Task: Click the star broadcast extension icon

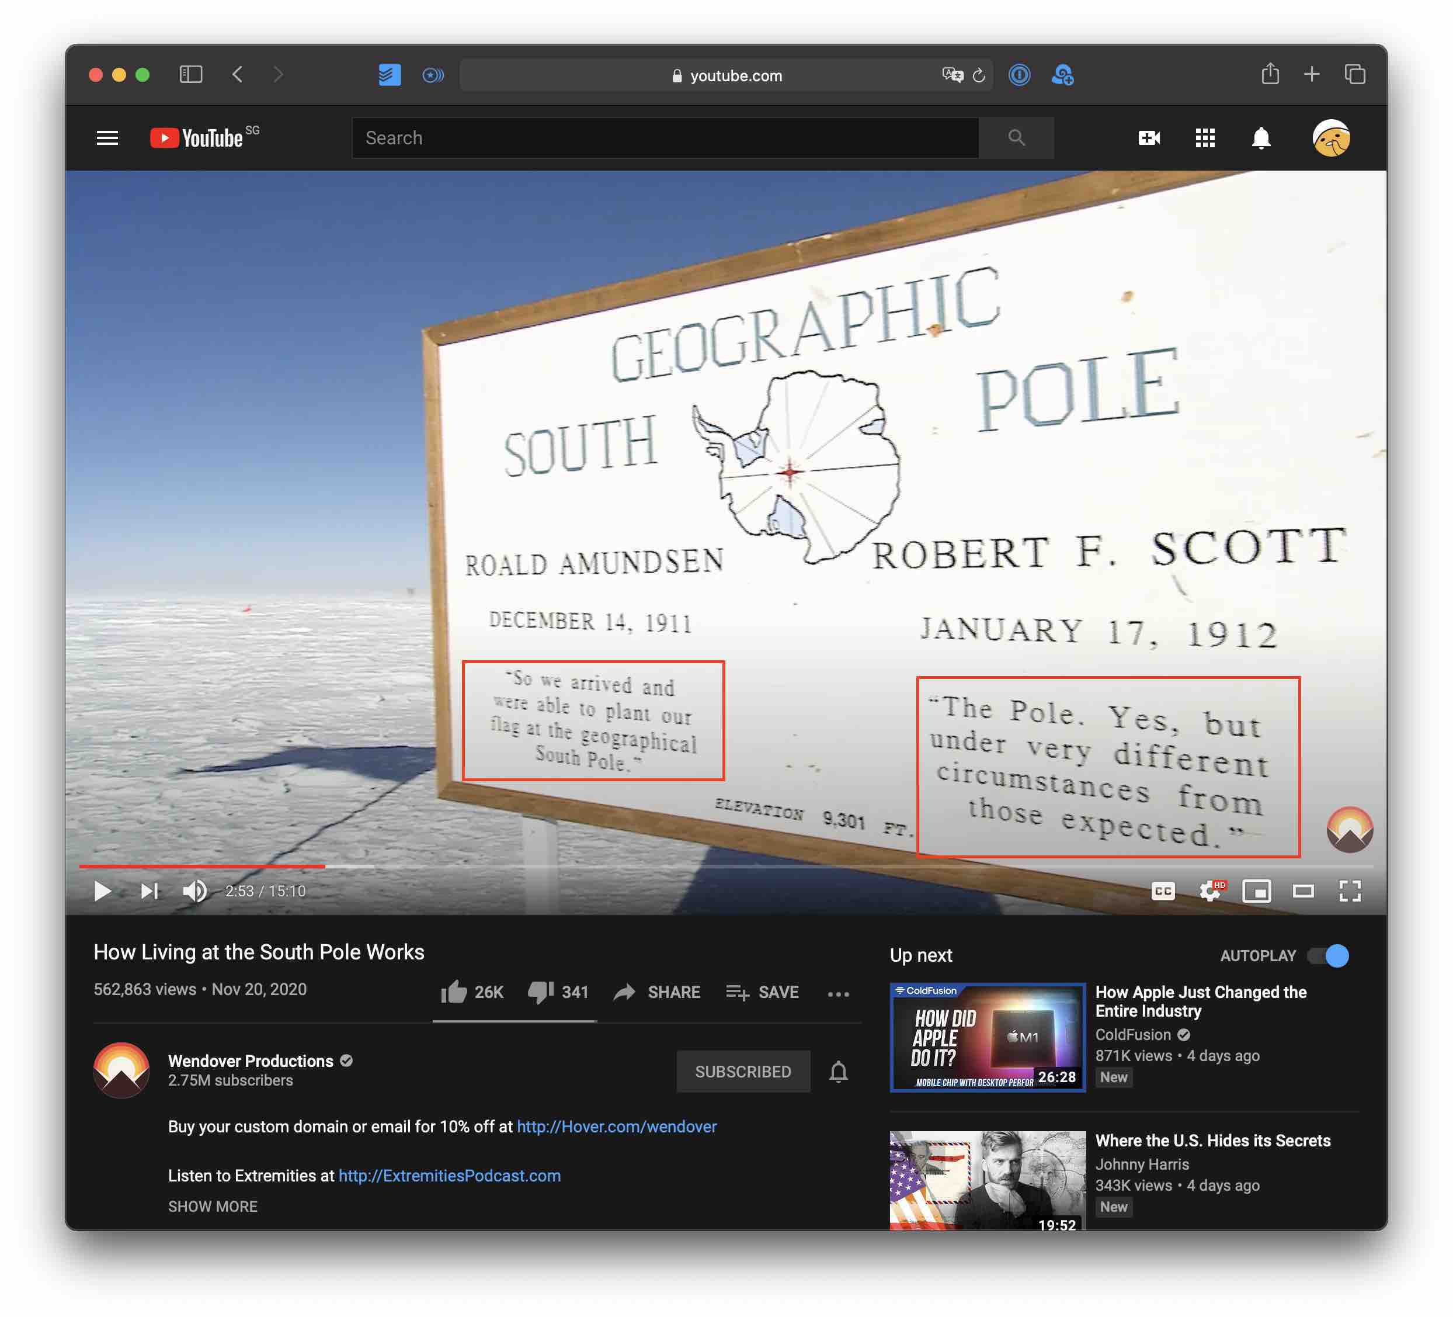Action: pos(432,74)
